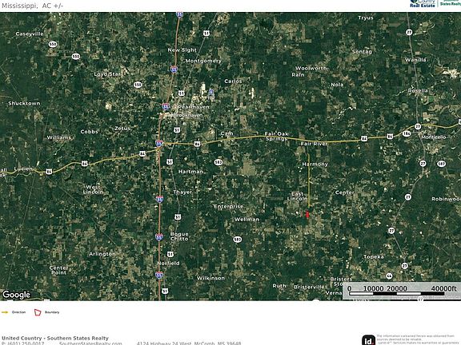This screenshot has width=461, height=345.
Task: Click the yellow direction line south of Harmony
Action: coord(309,181)
